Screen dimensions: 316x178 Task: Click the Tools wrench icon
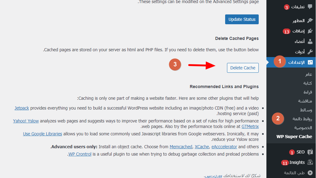point(310,52)
